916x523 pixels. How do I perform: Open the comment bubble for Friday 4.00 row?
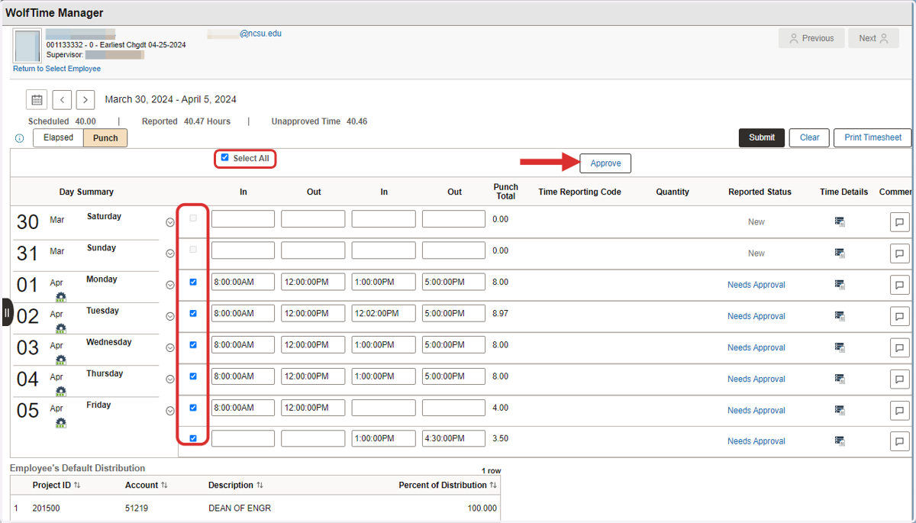click(x=899, y=410)
